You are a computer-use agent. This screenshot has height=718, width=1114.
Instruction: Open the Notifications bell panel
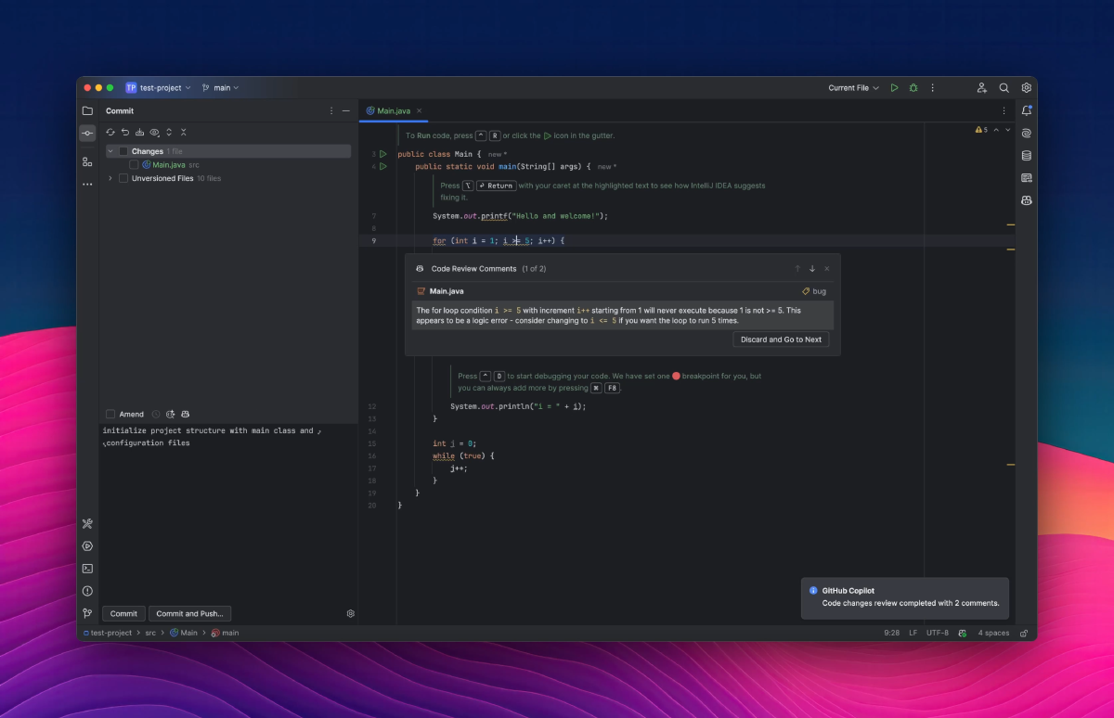(1026, 110)
